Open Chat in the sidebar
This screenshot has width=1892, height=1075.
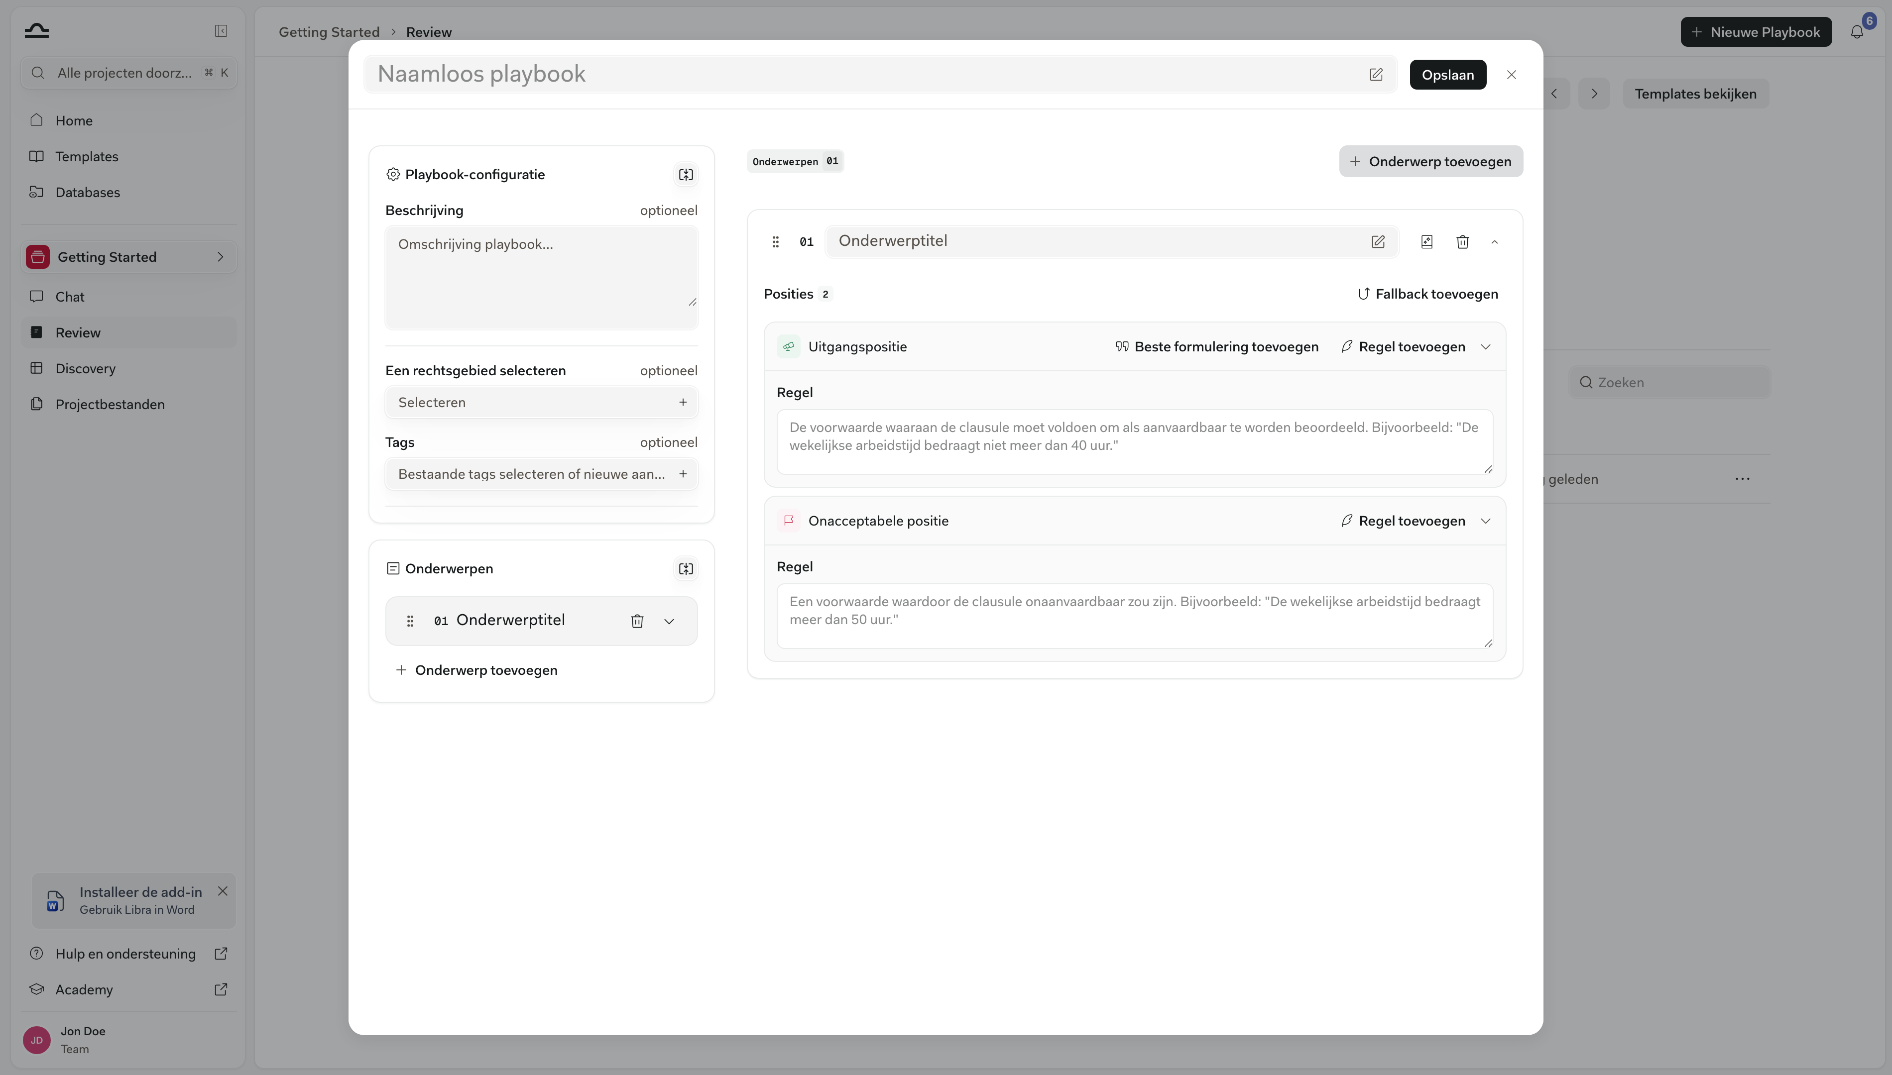coord(129,297)
